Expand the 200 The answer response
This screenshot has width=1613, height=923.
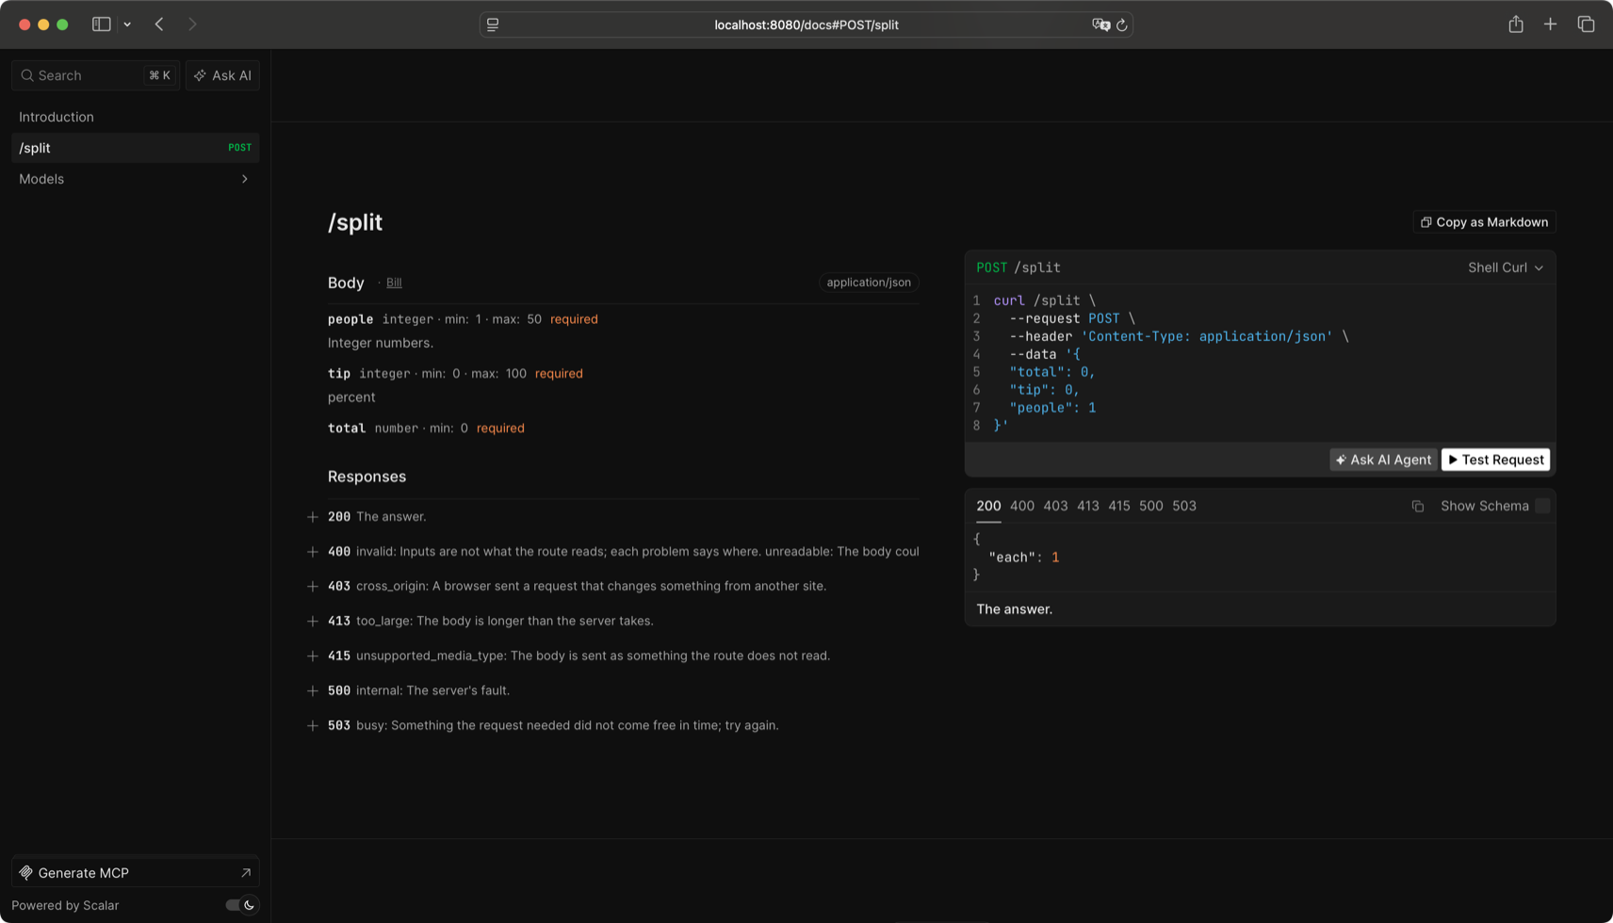click(x=612, y=517)
